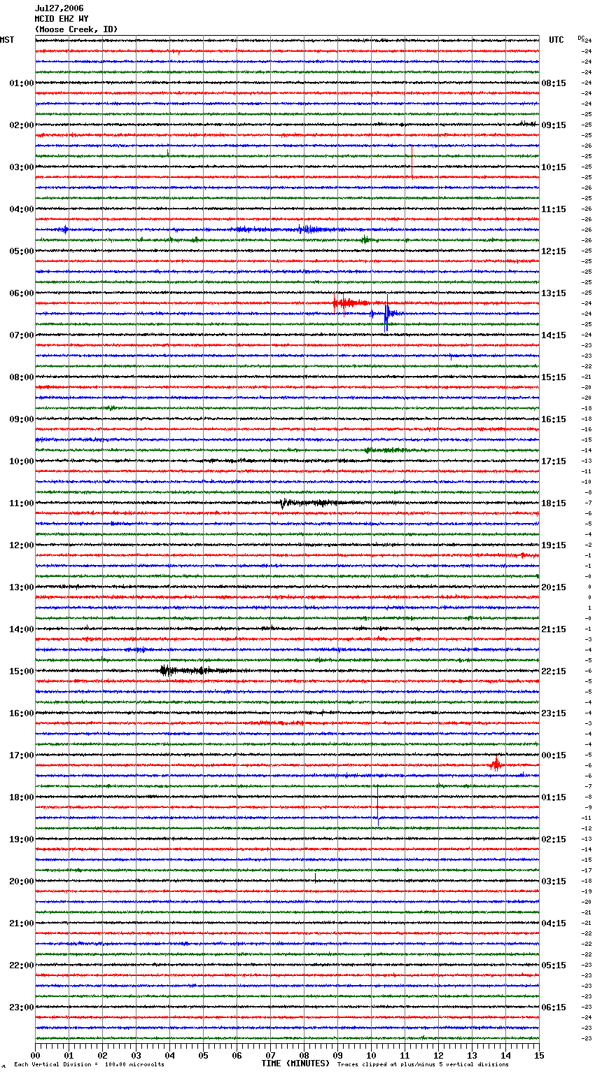Click the (Moose Creek, ID) location label
Viewport: 595px width, 1074px height.
(76, 29)
